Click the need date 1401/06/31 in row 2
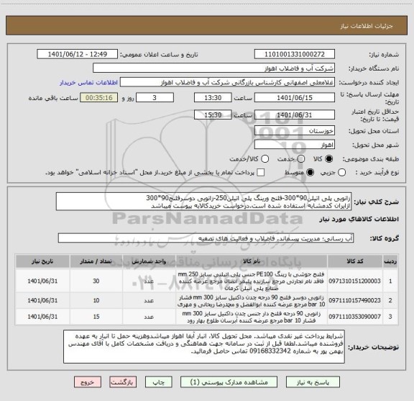 (x=42, y=300)
